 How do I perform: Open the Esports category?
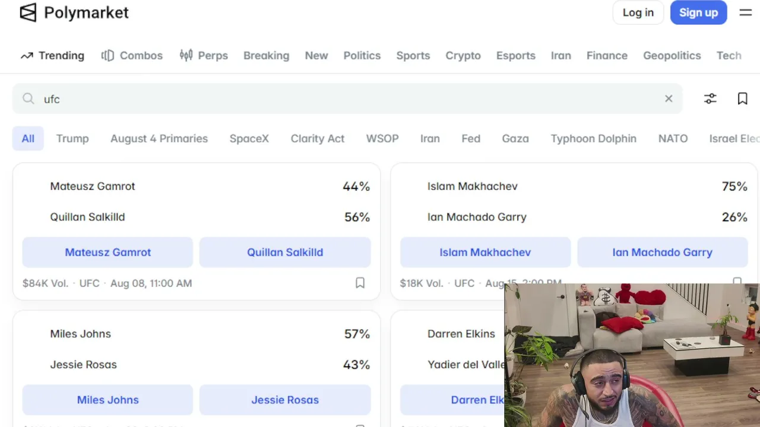(x=516, y=56)
